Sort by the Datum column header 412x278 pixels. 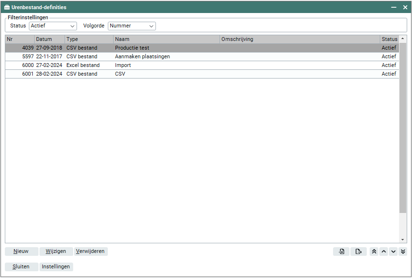tap(49, 40)
